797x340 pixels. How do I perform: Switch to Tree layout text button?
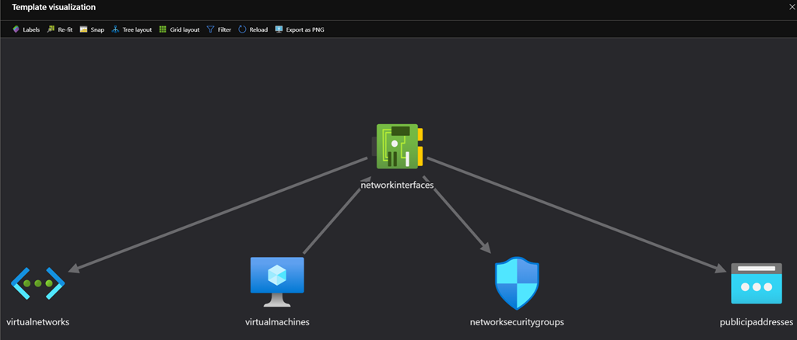tap(137, 30)
